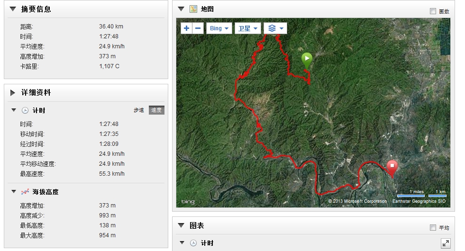The width and height of the screenshot is (465, 251).
Task: Collapse the 图表 panel
Action: point(181,225)
